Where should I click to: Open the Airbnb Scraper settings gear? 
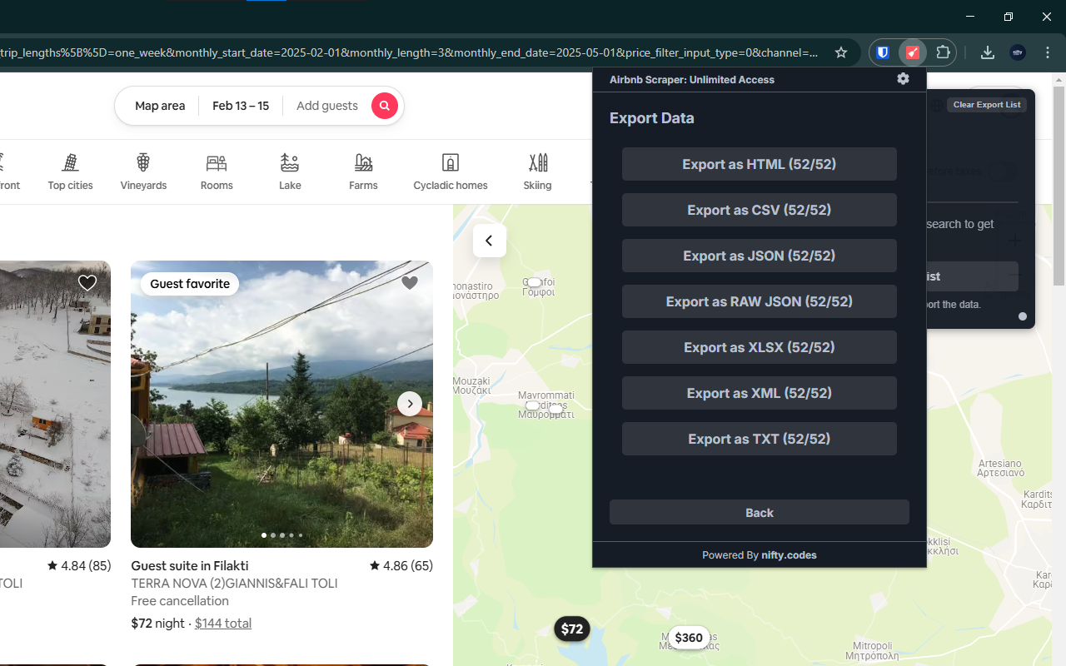[903, 78]
